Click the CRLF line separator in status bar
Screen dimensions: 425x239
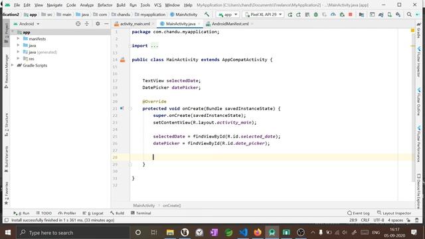(365, 220)
